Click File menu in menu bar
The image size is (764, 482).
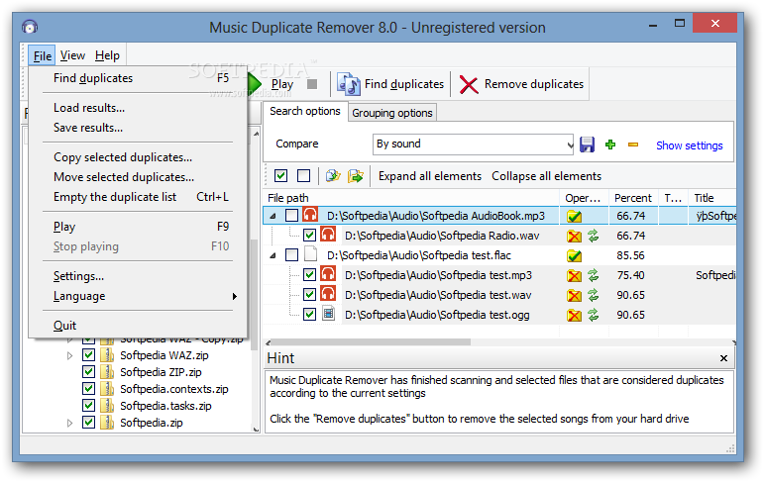point(42,56)
